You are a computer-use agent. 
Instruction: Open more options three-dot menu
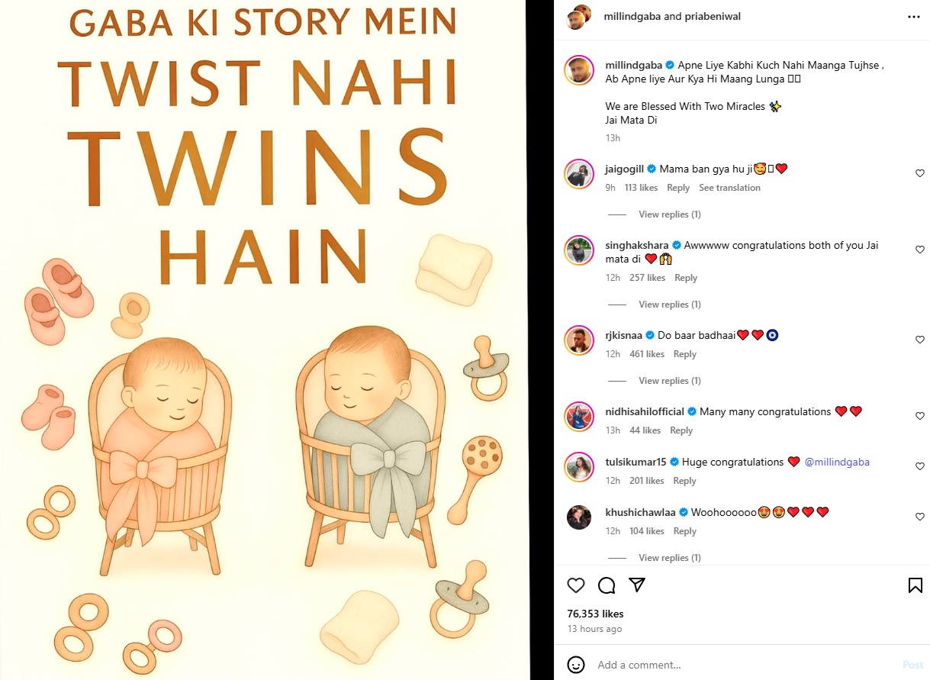[x=914, y=16]
